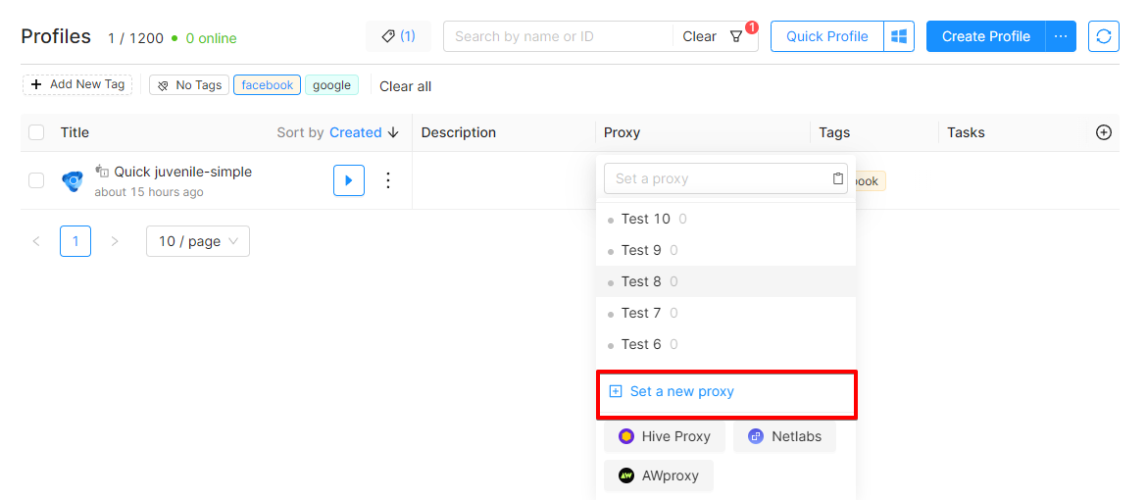Select page 1 in pagination

pyautogui.click(x=75, y=241)
